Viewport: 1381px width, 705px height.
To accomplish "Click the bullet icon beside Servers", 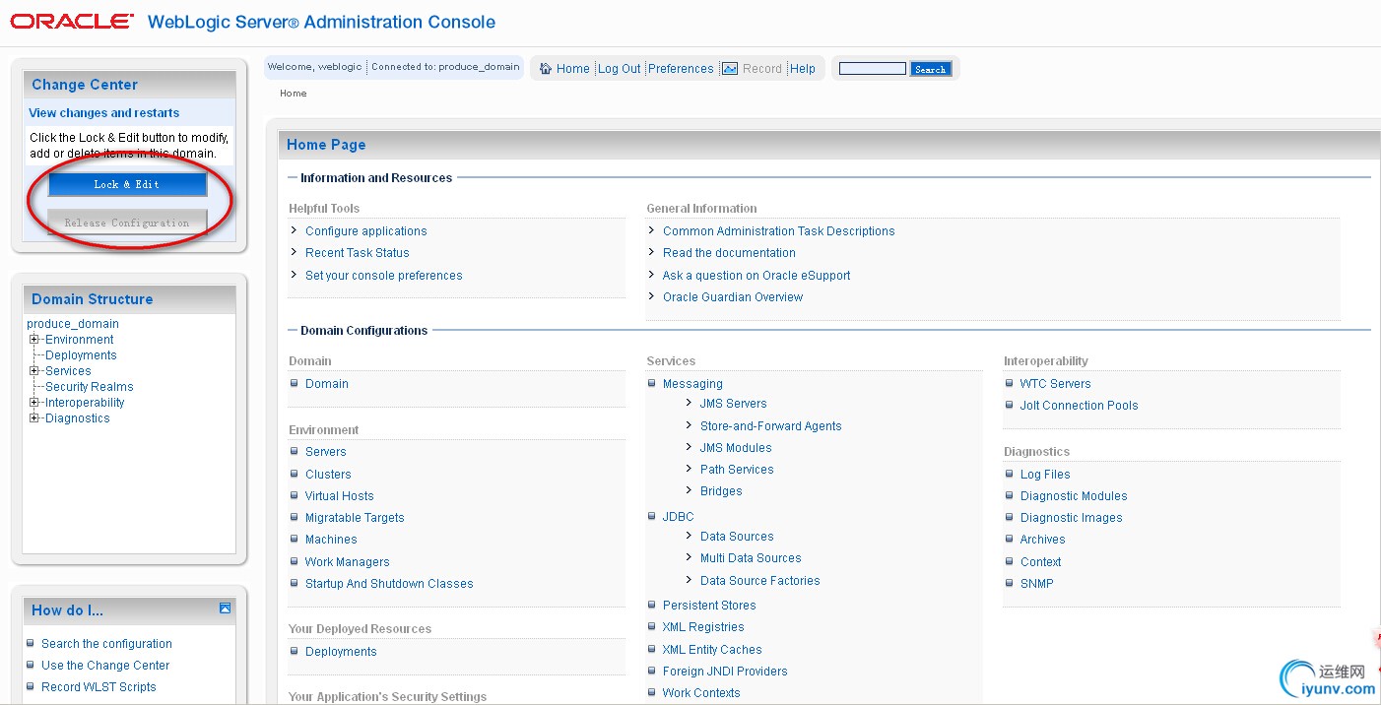I will pyautogui.click(x=295, y=451).
